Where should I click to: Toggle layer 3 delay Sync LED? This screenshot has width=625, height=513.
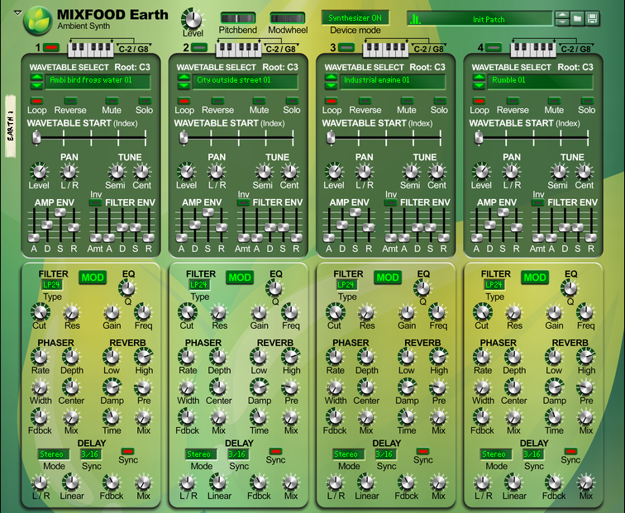click(422, 451)
